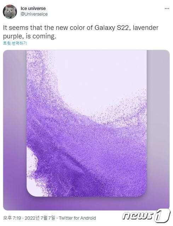
Task: Click the 2022년 7월 7일 date
Action: pos(40,218)
